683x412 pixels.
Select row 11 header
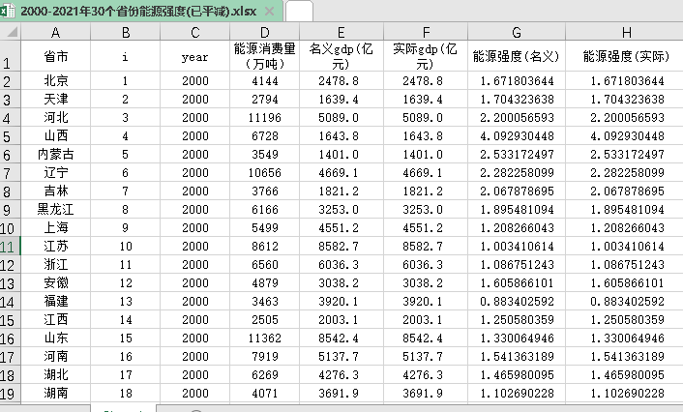(x=10, y=247)
